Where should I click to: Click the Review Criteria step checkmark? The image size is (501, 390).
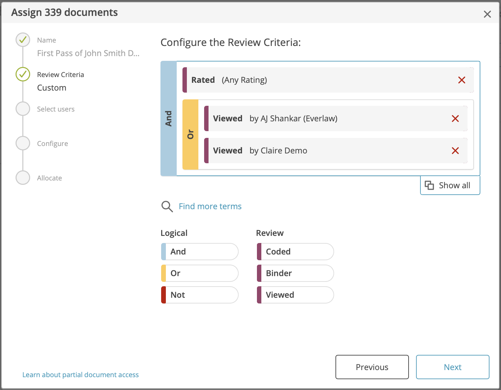22,74
